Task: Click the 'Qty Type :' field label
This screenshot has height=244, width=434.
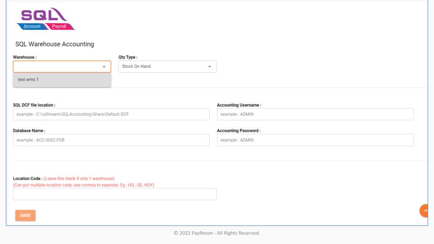Action: [128, 57]
